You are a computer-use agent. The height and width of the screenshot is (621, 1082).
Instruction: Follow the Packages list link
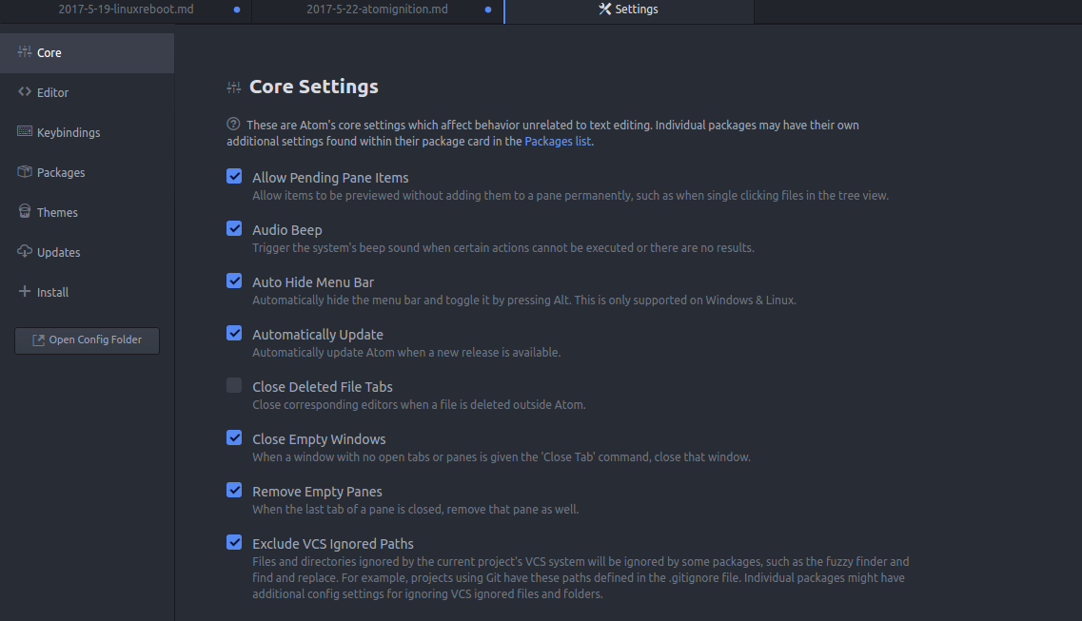coord(558,142)
